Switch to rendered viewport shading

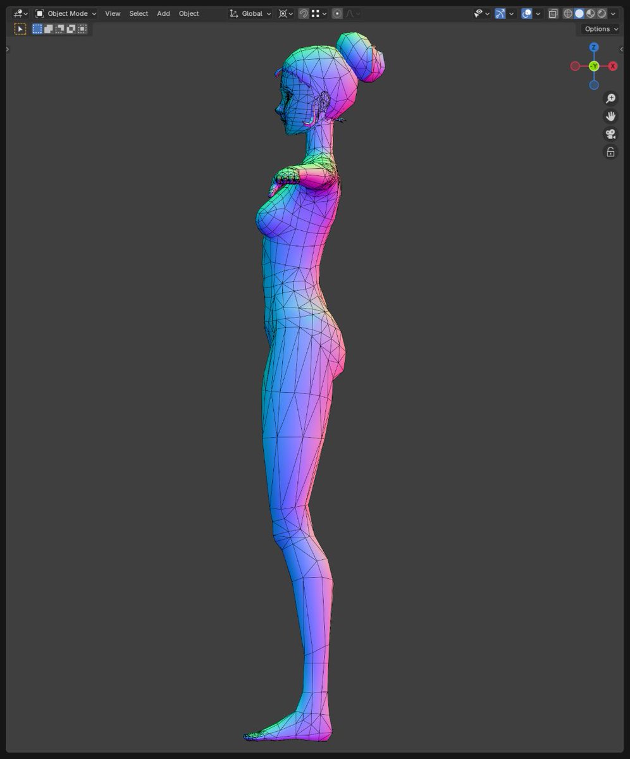pos(602,13)
